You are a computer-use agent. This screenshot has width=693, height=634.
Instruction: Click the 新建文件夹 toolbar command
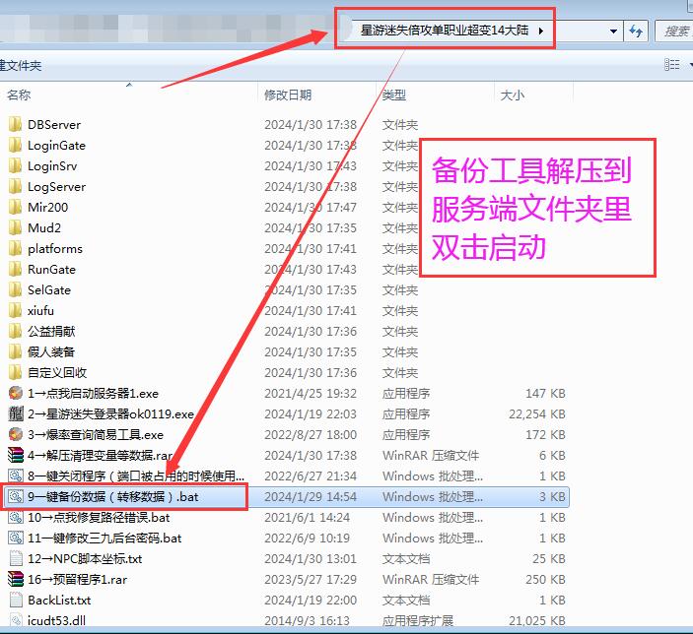(x=20, y=66)
